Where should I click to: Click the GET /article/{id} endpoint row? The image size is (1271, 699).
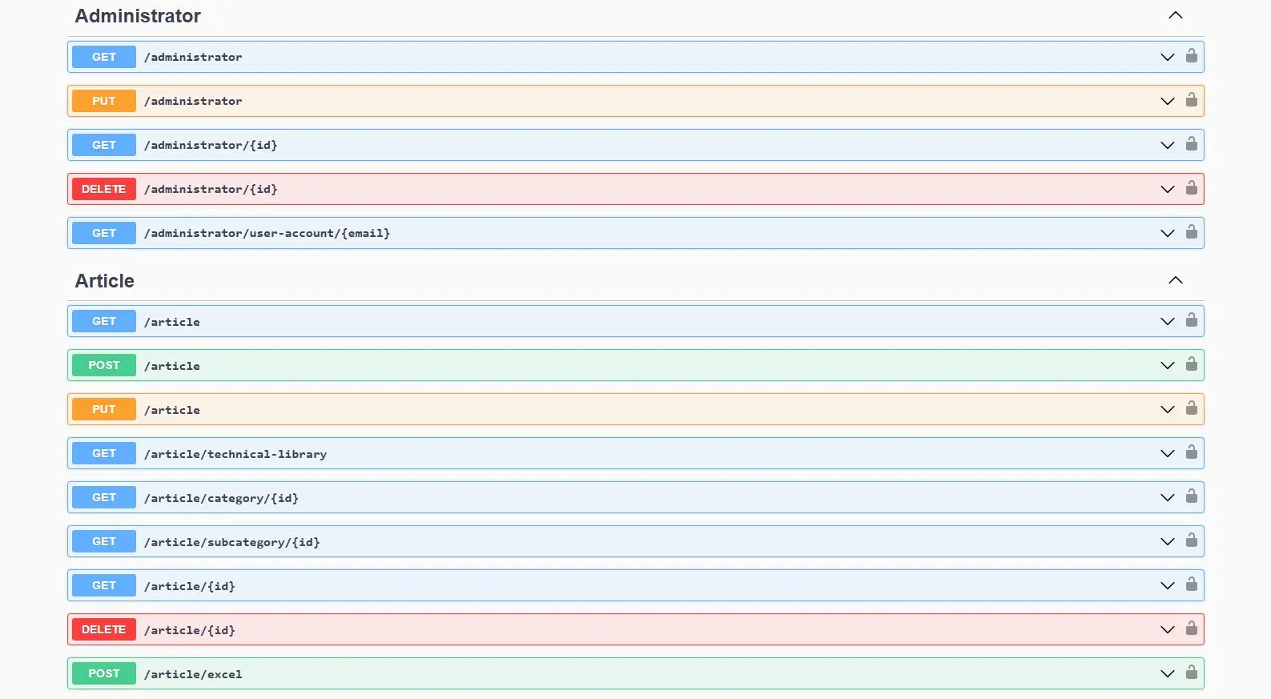tap(641, 585)
